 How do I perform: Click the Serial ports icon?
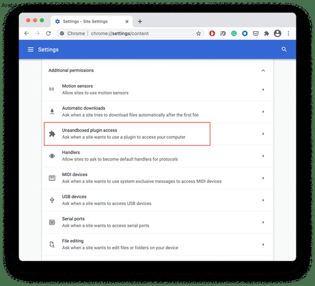pyautogui.click(x=52, y=222)
